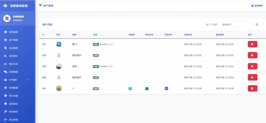The width and height of the screenshot is (266, 123).
Task: Open the 控制面板 dashboard icon
Action: pyautogui.click(x=5, y=32)
